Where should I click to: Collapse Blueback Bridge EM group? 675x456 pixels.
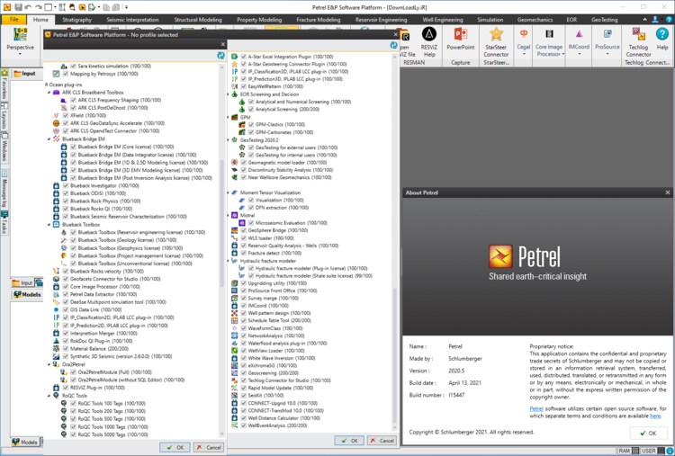tap(49, 139)
